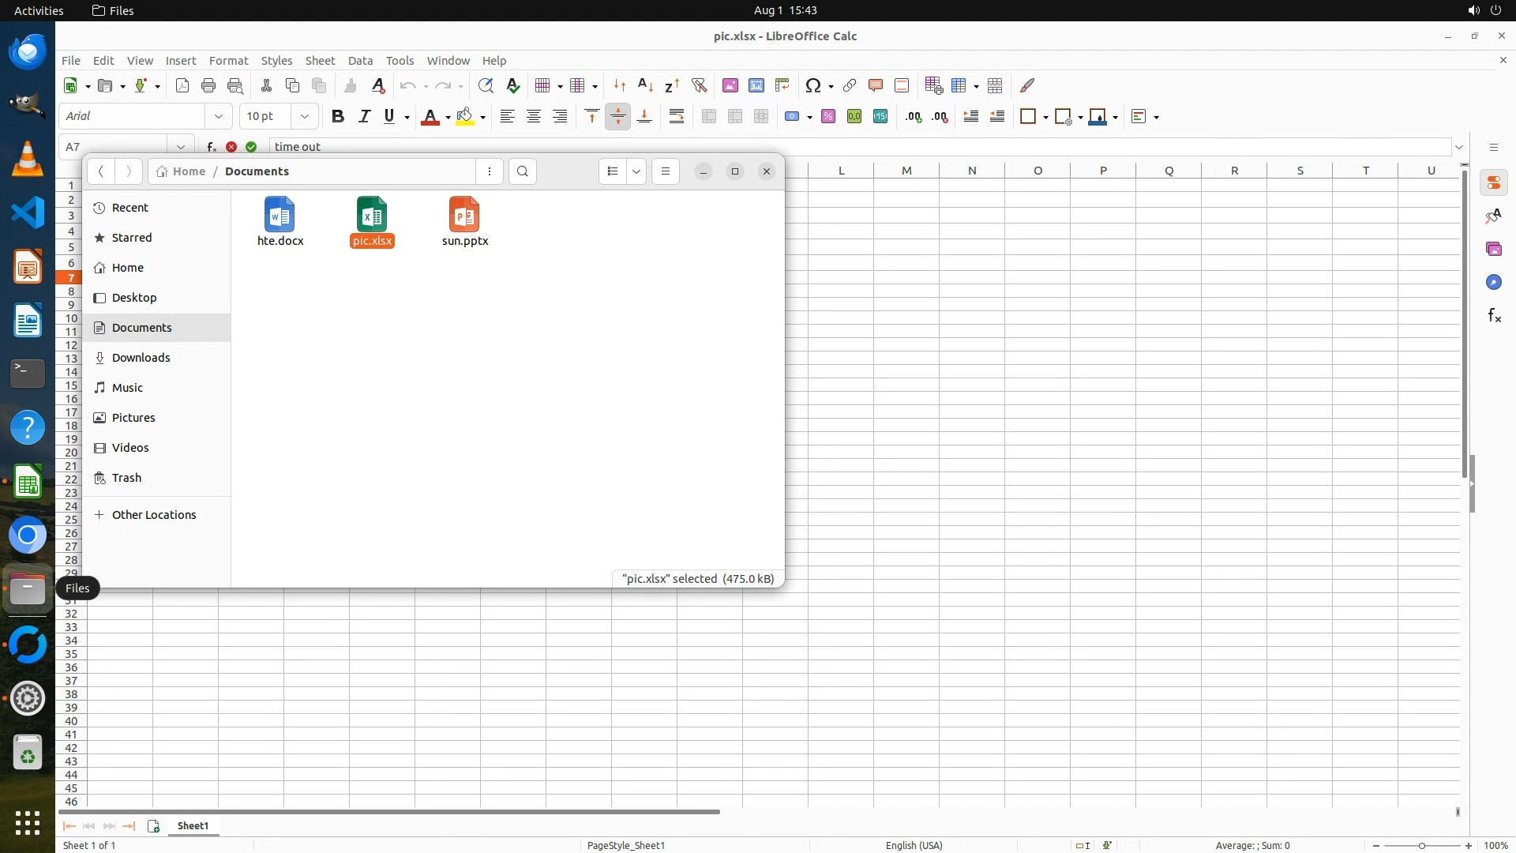Open the Special Character omega icon
This screenshot has width=1516, height=853.
[812, 85]
